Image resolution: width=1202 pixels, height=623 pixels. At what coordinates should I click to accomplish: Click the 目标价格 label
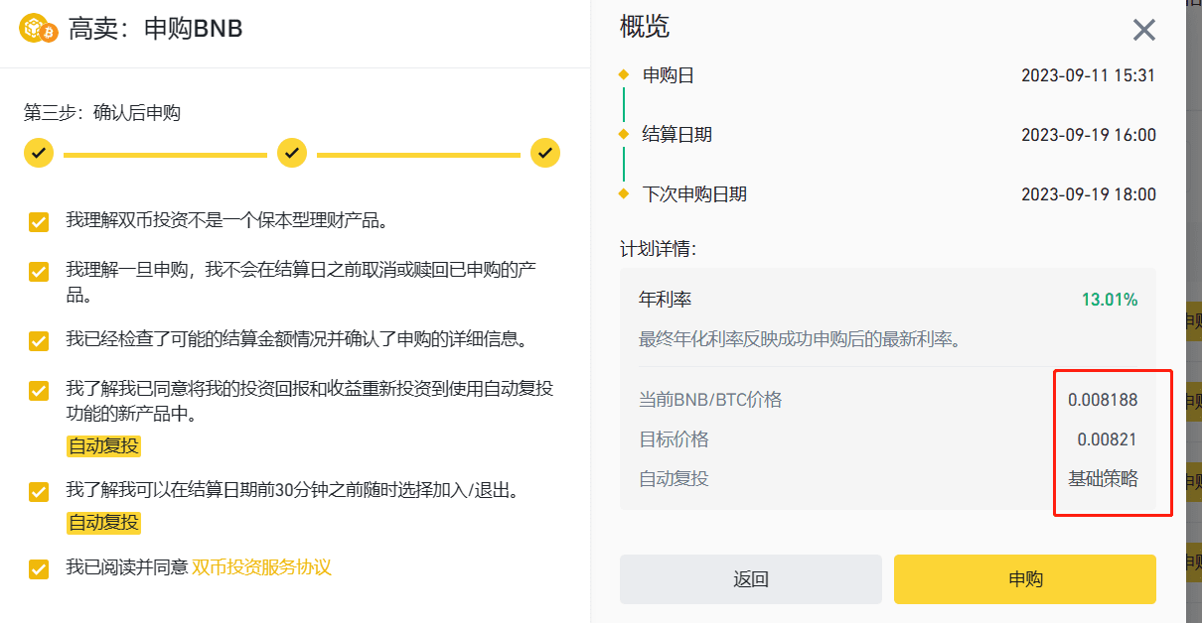coord(674,439)
